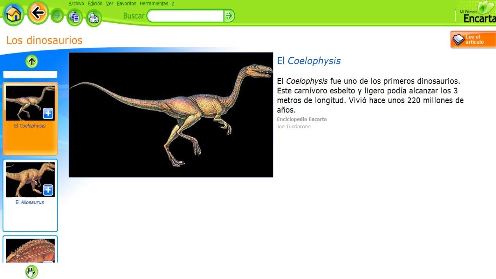
Task: Click inside the Buscar search field
Action: pos(185,16)
